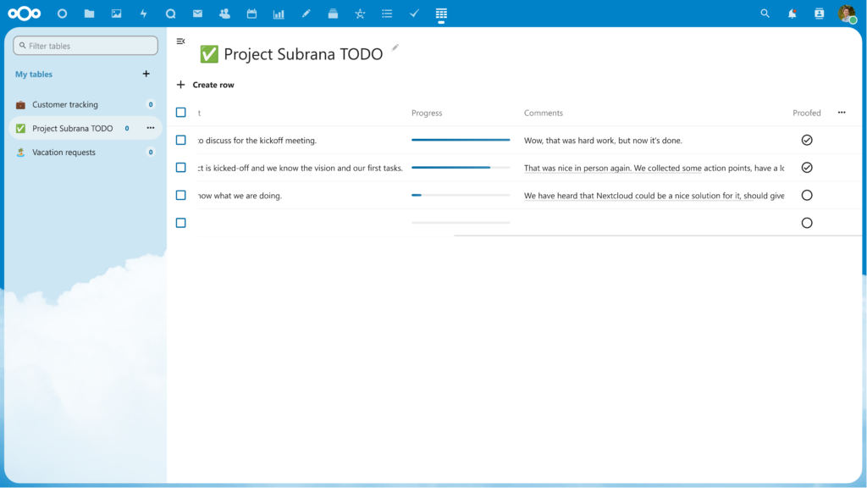Open the Calendar app
The height and width of the screenshot is (488, 867).
tap(251, 14)
